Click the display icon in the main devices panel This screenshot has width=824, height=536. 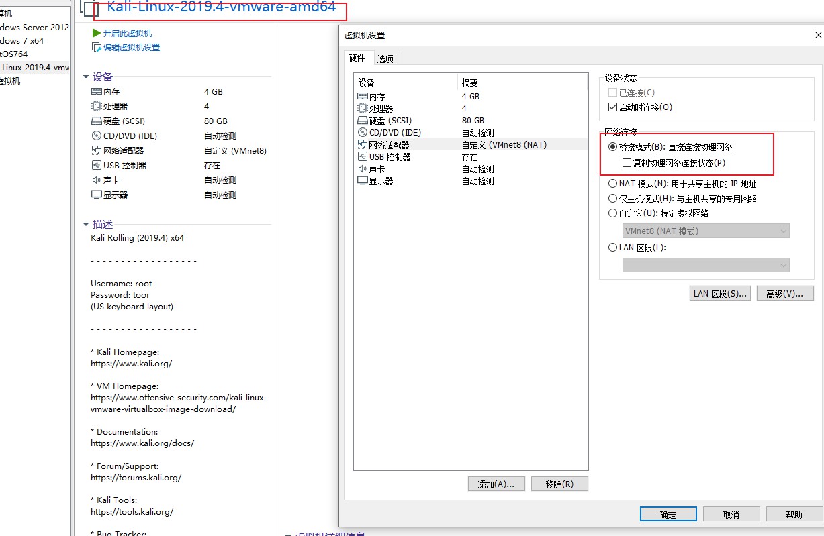coord(97,195)
